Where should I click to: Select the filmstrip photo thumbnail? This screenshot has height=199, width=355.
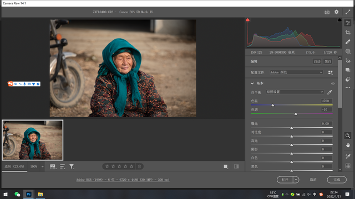[x=33, y=140]
